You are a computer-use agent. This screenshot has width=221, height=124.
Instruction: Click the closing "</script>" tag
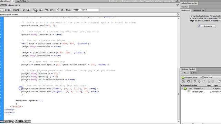(16, 106)
